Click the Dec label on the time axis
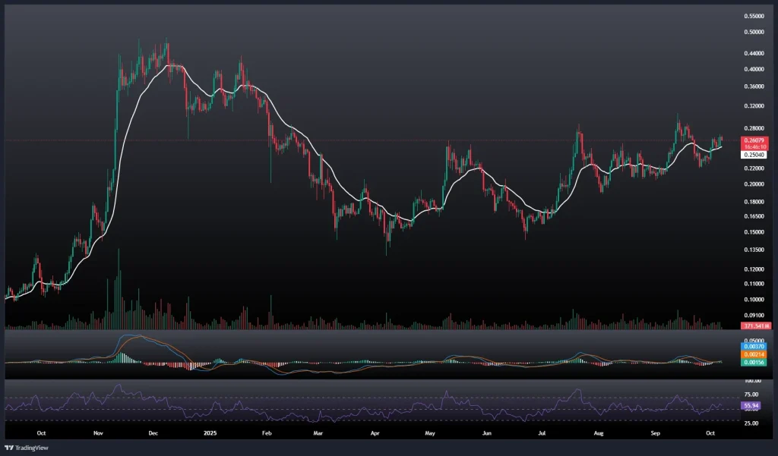The width and height of the screenshot is (778, 456). (153, 433)
